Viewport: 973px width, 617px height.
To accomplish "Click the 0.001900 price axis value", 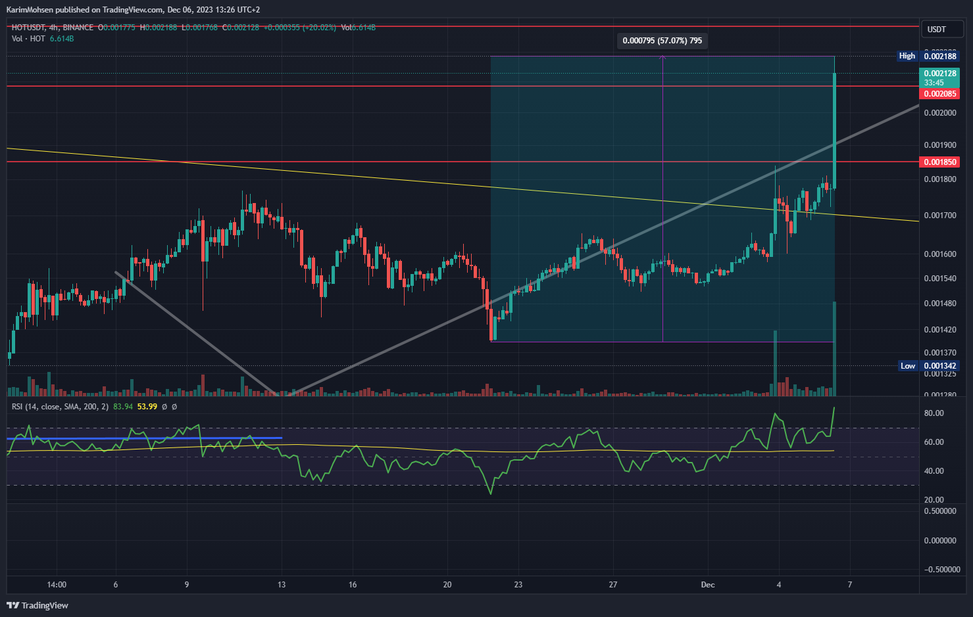I will click(940, 145).
